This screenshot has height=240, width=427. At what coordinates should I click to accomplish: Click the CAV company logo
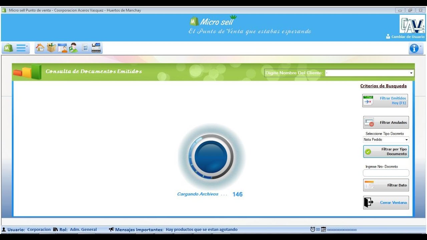[x=412, y=24]
